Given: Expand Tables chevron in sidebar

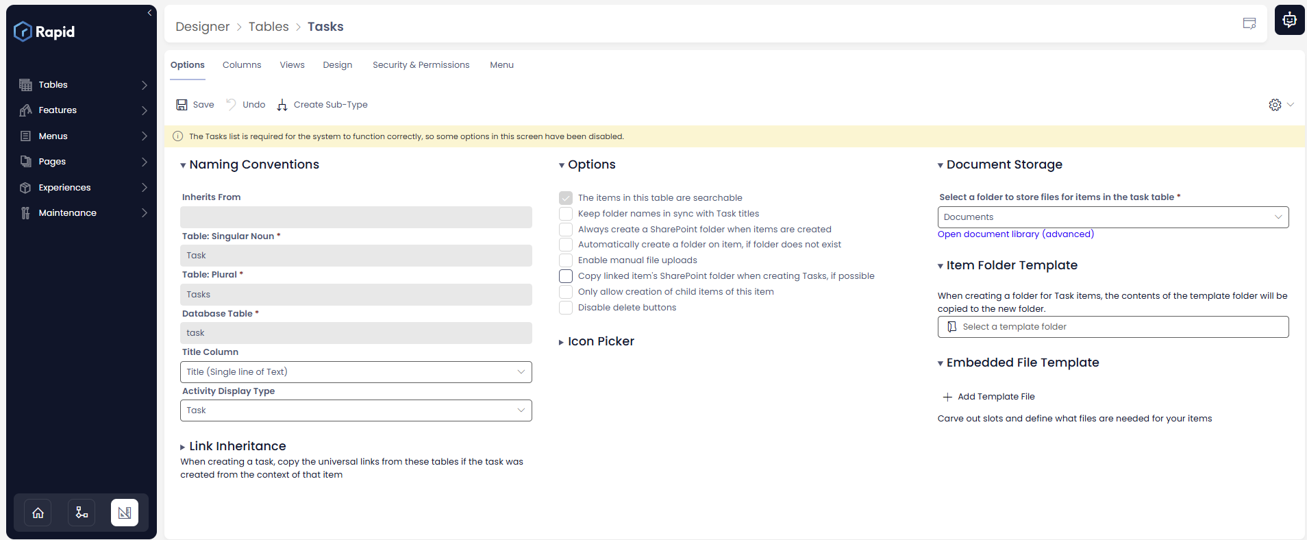Looking at the screenshot, I should click(x=144, y=85).
